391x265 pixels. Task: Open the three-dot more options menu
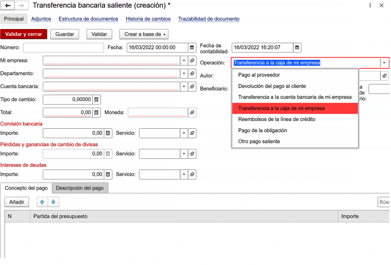370,5
